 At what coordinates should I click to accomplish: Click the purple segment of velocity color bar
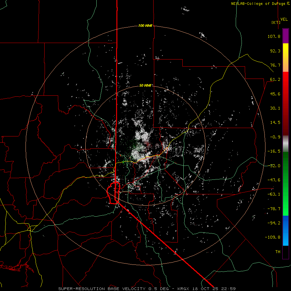286,36
